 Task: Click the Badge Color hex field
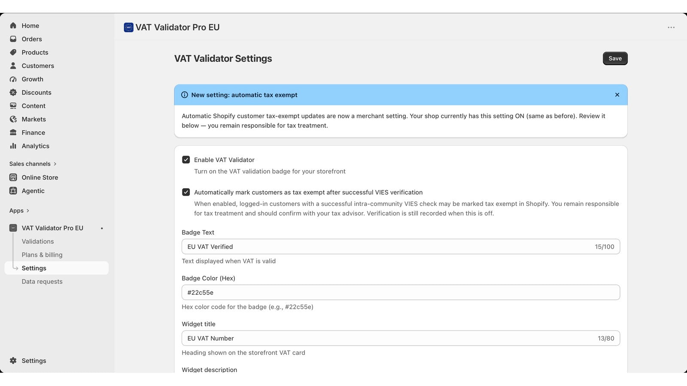pos(401,293)
